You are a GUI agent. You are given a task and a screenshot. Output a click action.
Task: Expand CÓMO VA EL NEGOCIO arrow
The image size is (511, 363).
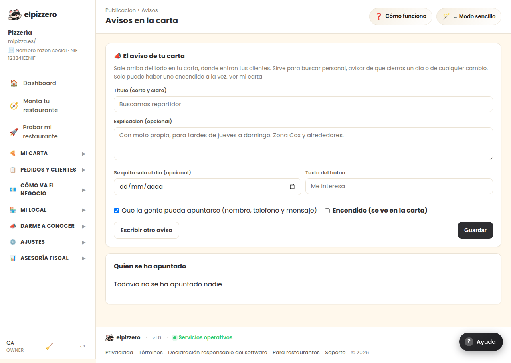pyautogui.click(x=84, y=190)
